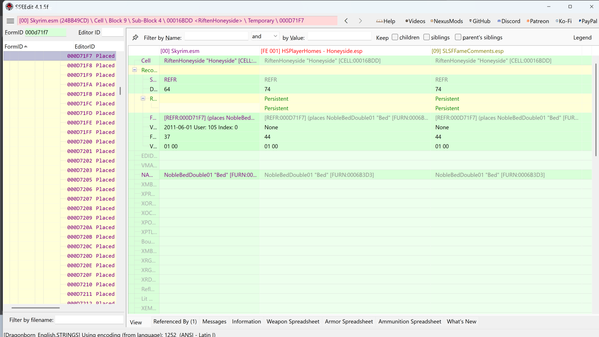Image resolution: width=599 pixels, height=337 pixels.
Task: Go back with the left arrow
Action: click(346, 21)
